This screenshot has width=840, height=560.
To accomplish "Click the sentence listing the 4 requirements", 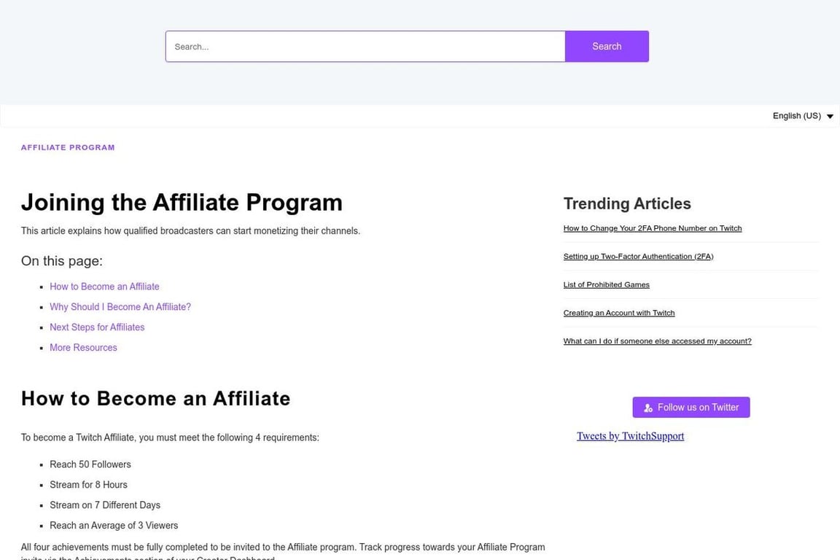I will (x=170, y=437).
